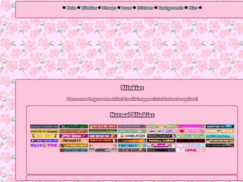Open the Stamps page
Image resolution: width=243 pixels, height=182 pixels.
click(x=109, y=8)
